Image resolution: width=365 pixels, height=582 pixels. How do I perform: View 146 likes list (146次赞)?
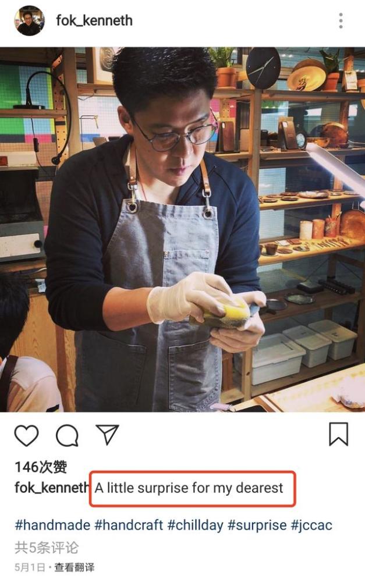(x=41, y=467)
